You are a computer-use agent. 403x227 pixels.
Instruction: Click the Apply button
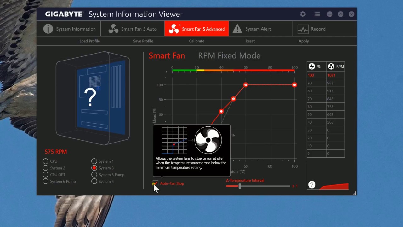pyautogui.click(x=304, y=41)
